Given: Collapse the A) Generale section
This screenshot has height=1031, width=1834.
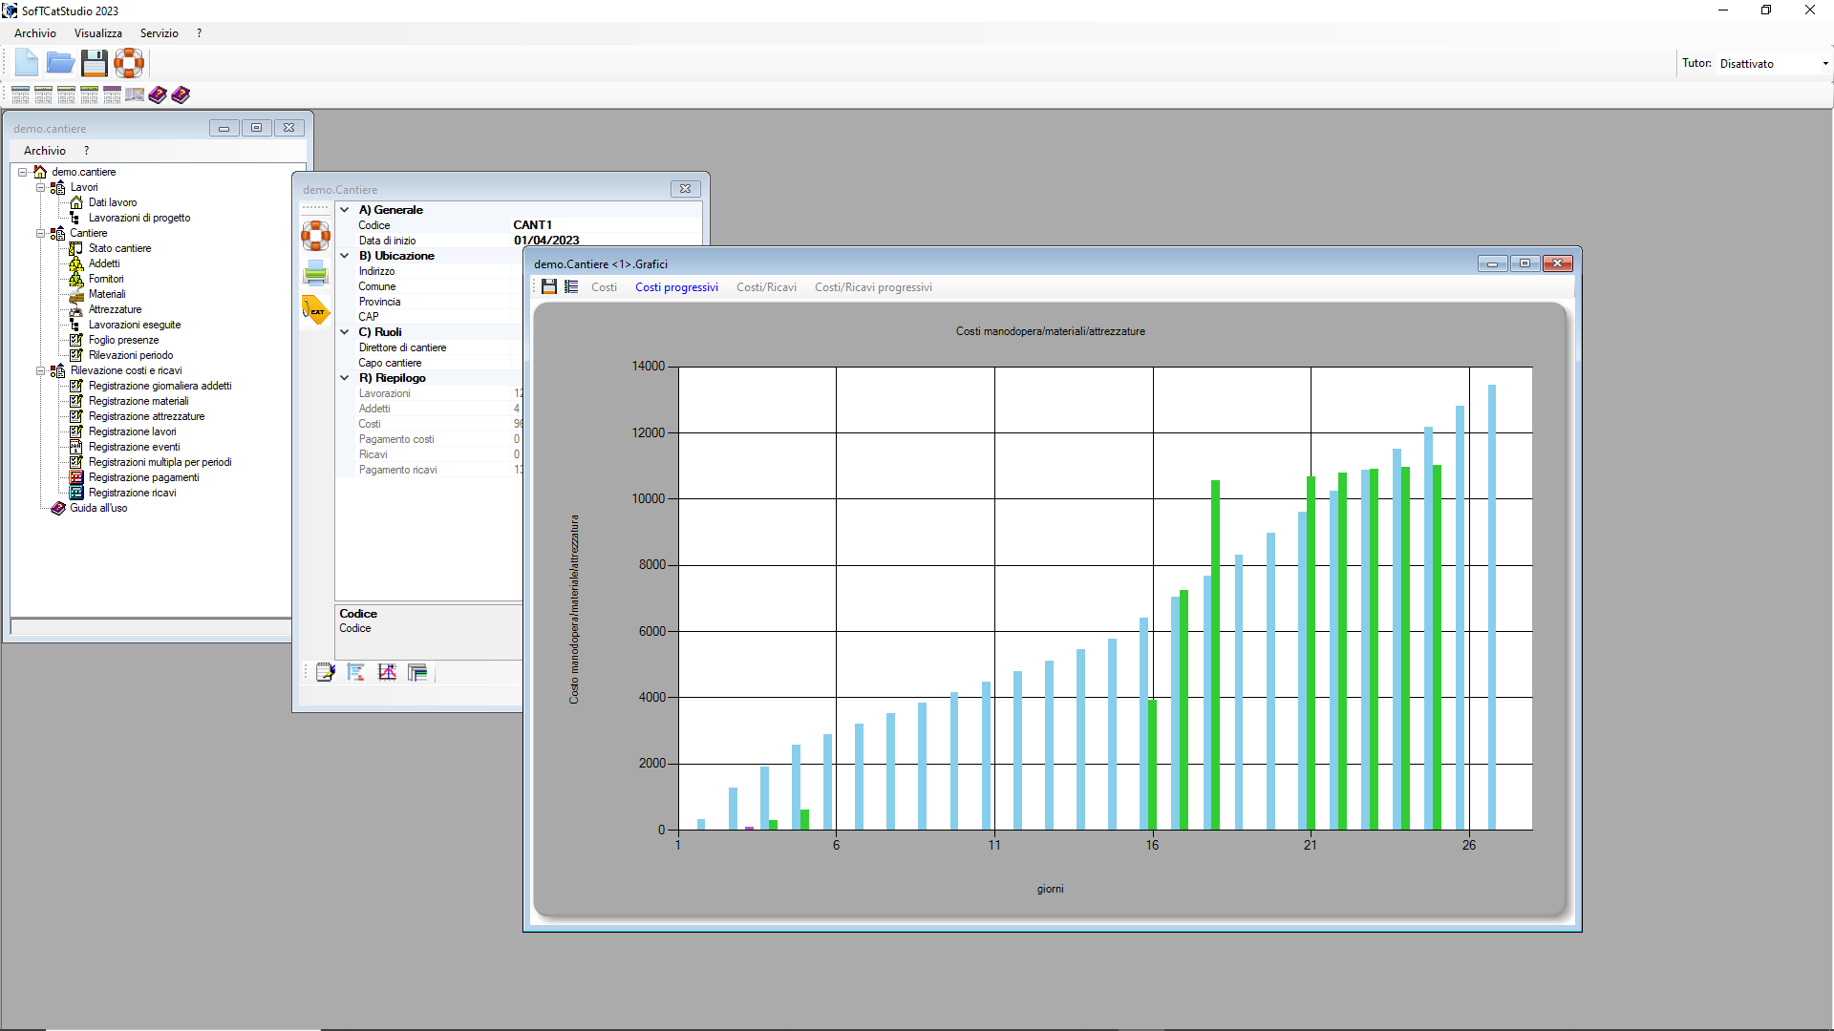Looking at the screenshot, I should [x=345, y=210].
